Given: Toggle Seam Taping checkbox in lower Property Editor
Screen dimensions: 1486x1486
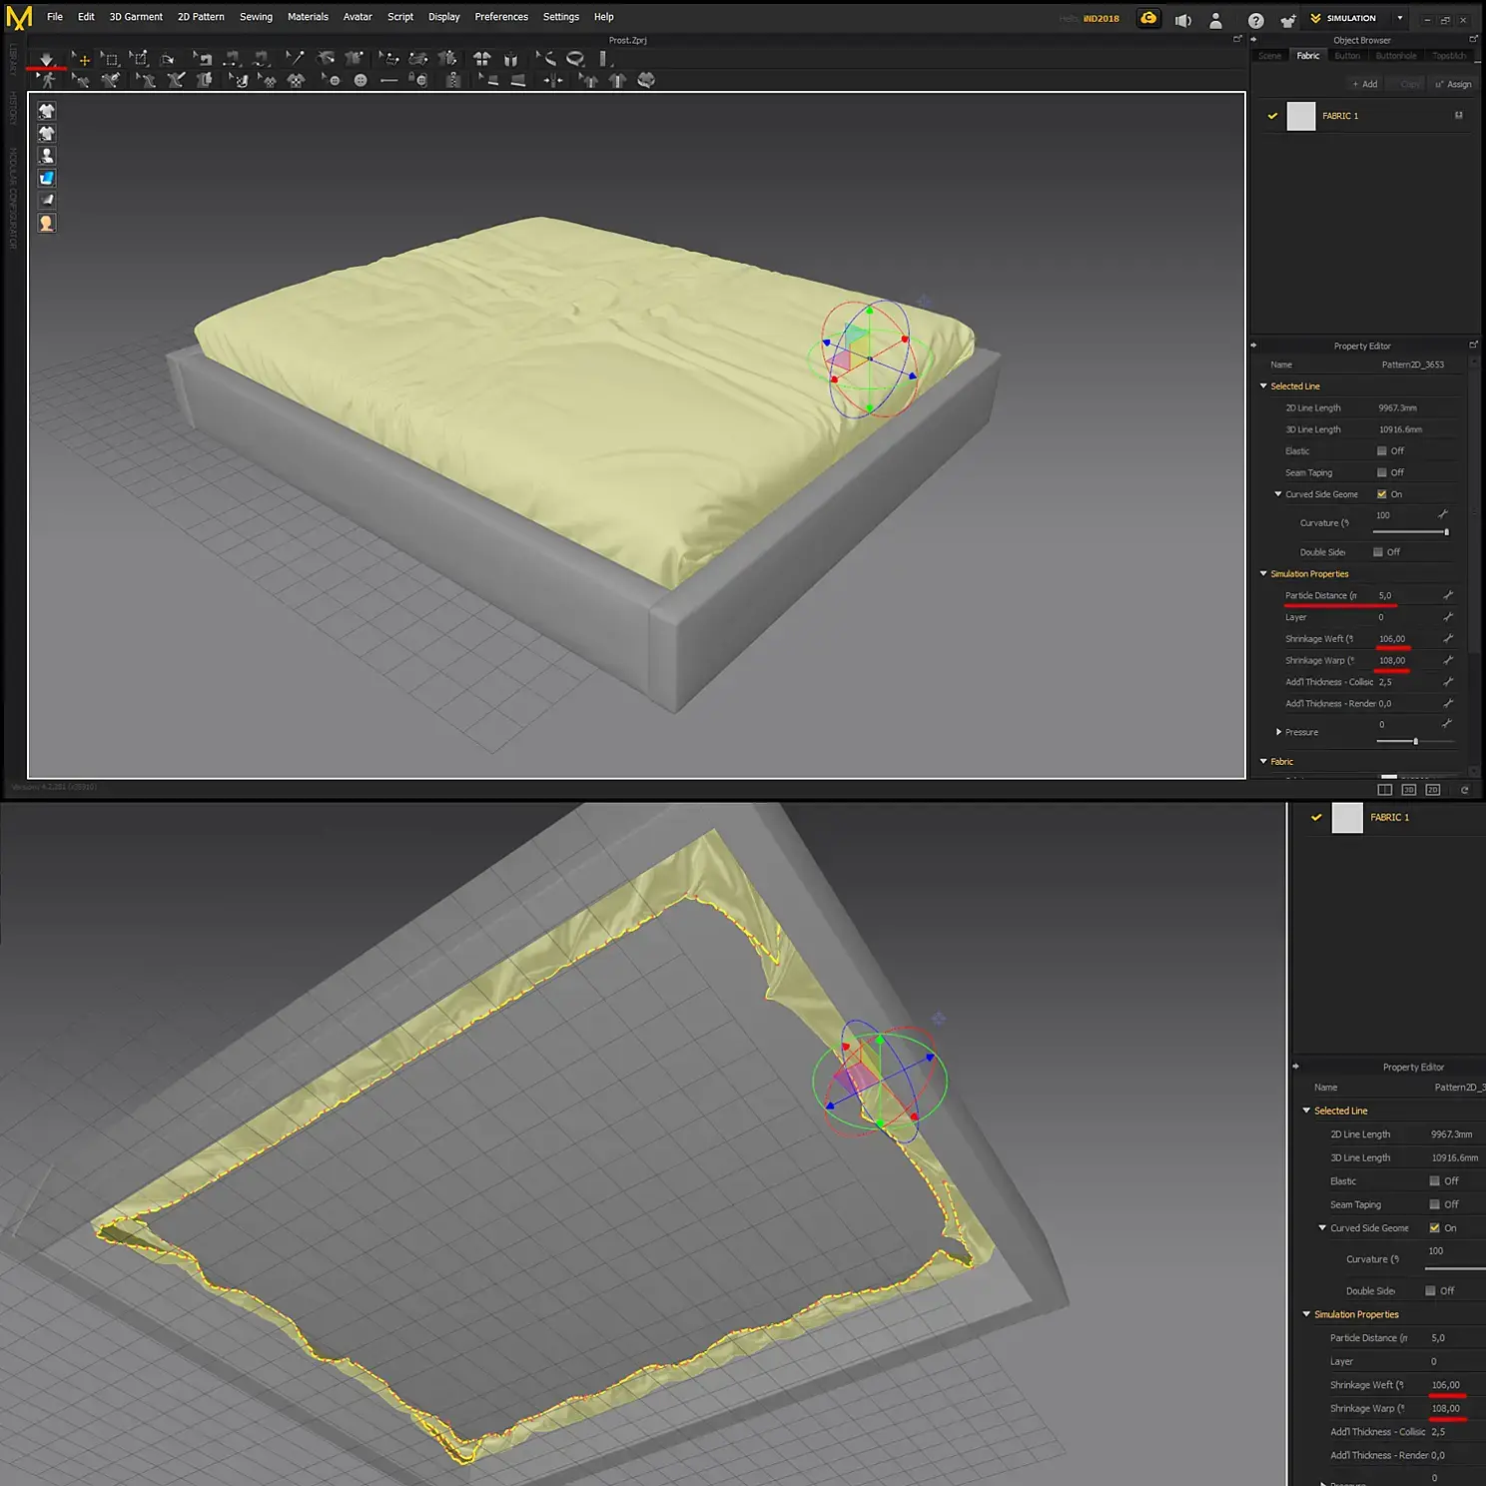Looking at the screenshot, I should click(x=1435, y=1204).
